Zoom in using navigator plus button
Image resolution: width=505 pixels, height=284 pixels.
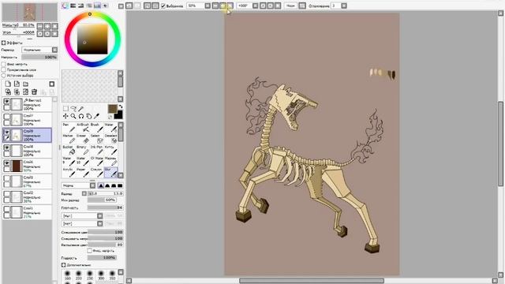47,26
